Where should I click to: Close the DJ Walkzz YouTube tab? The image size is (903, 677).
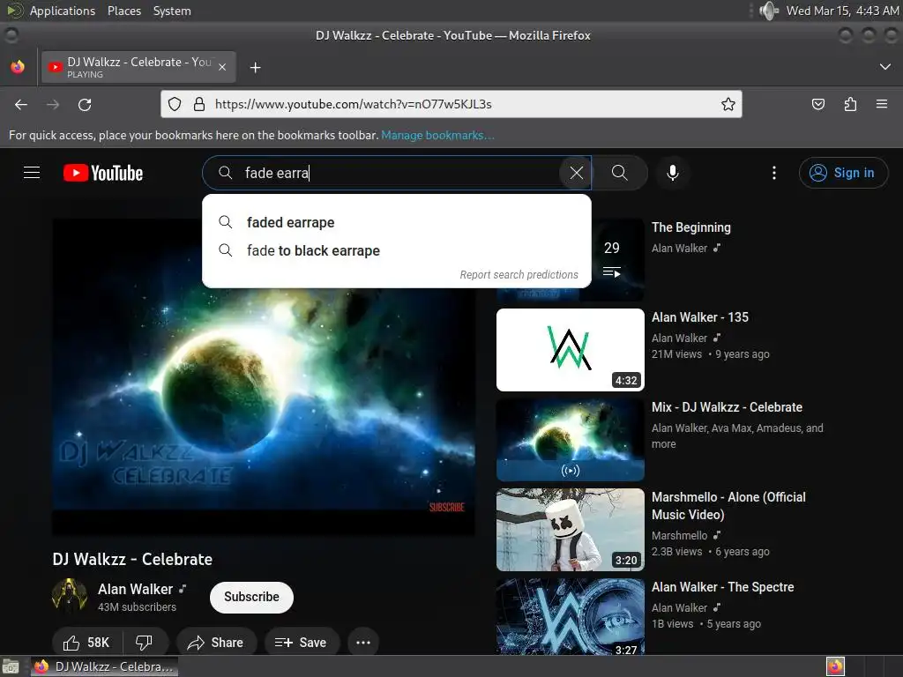tap(222, 67)
